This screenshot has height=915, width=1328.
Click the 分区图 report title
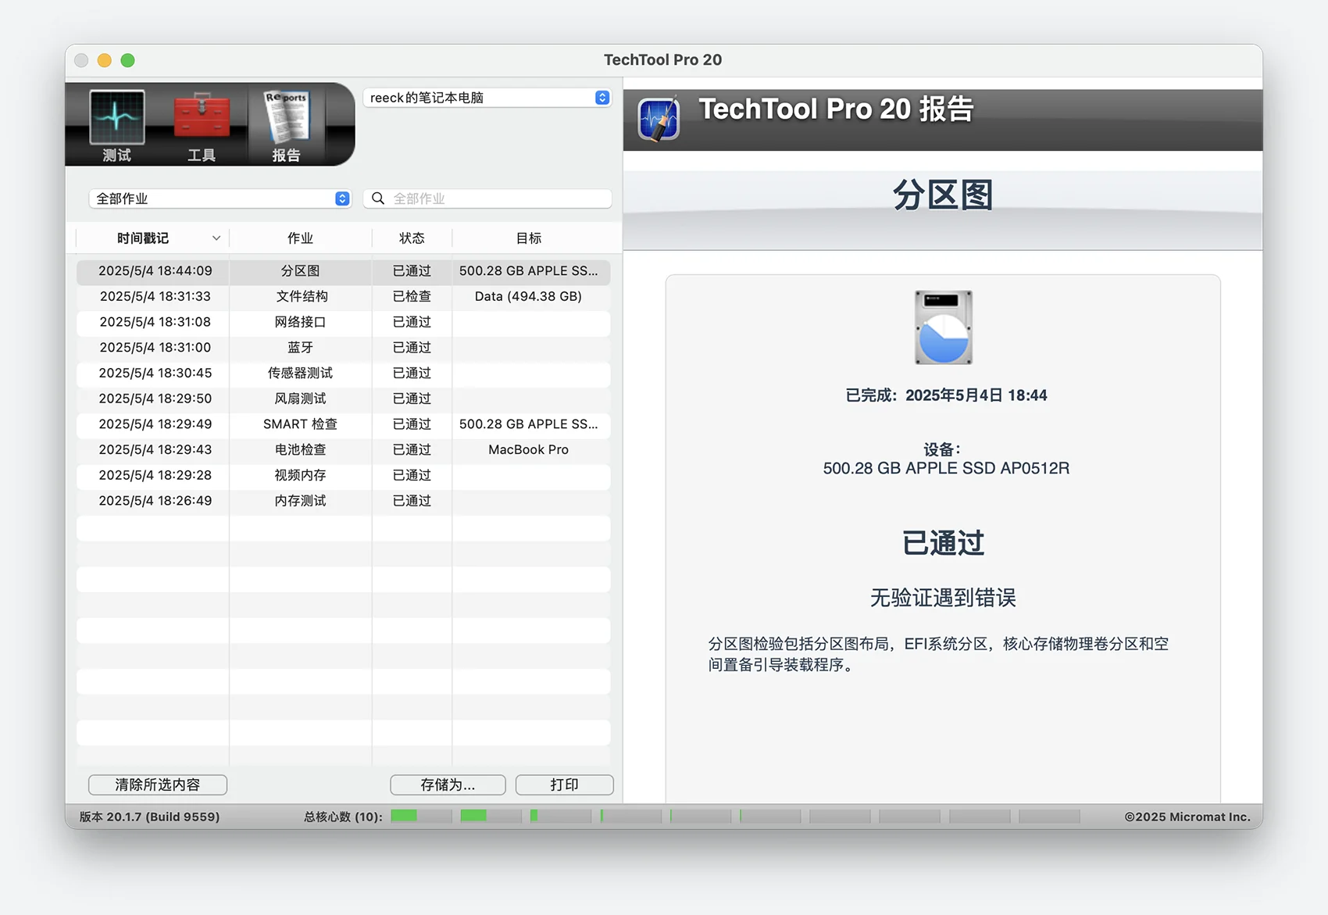pyautogui.click(x=943, y=195)
